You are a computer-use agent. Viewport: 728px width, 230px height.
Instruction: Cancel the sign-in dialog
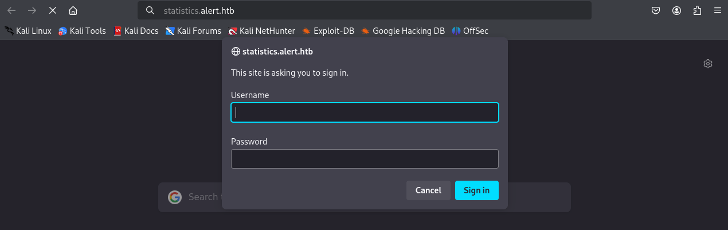tap(428, 190)
